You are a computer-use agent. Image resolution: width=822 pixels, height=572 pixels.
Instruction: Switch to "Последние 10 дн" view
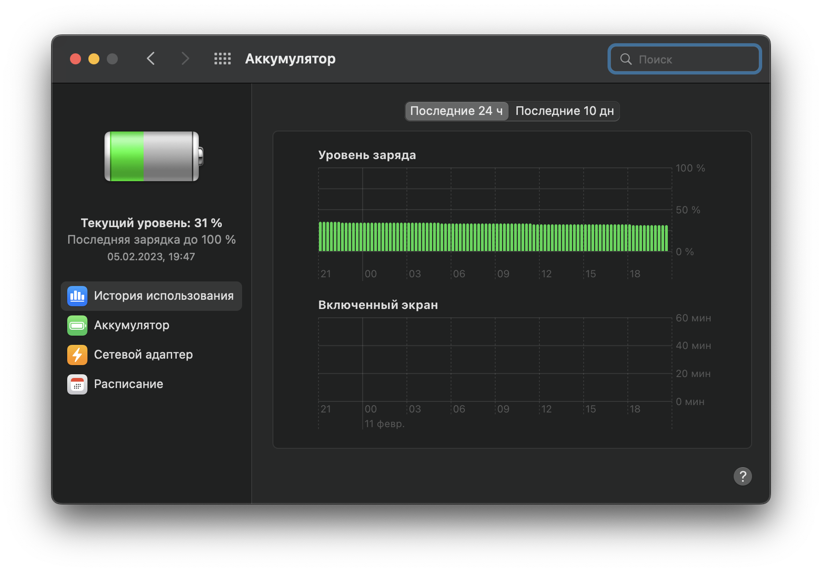coord(564,111)
